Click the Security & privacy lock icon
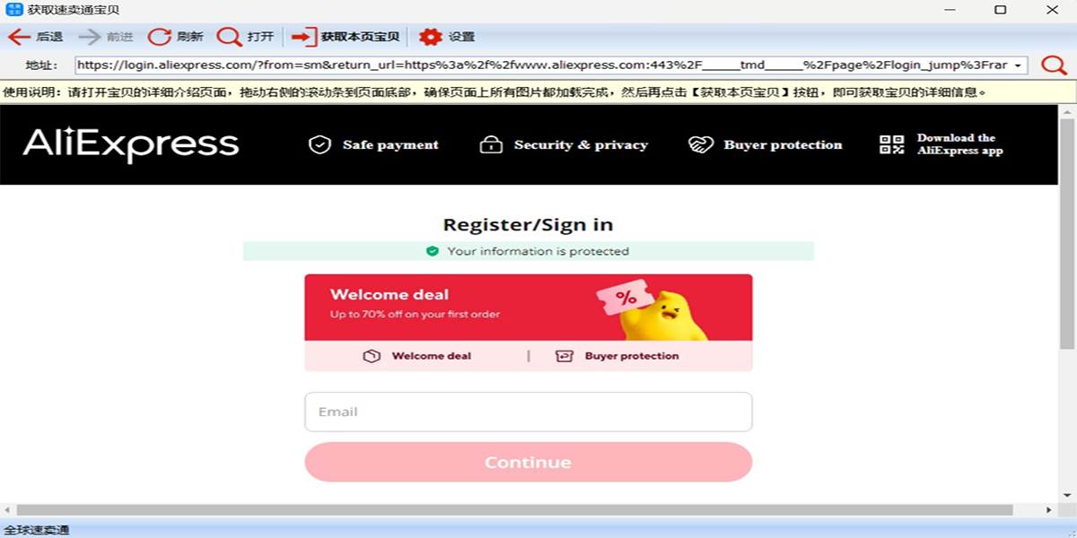 point(491,144)
